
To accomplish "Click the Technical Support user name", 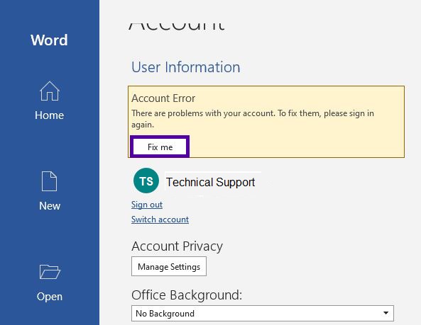I will point(210,182).
